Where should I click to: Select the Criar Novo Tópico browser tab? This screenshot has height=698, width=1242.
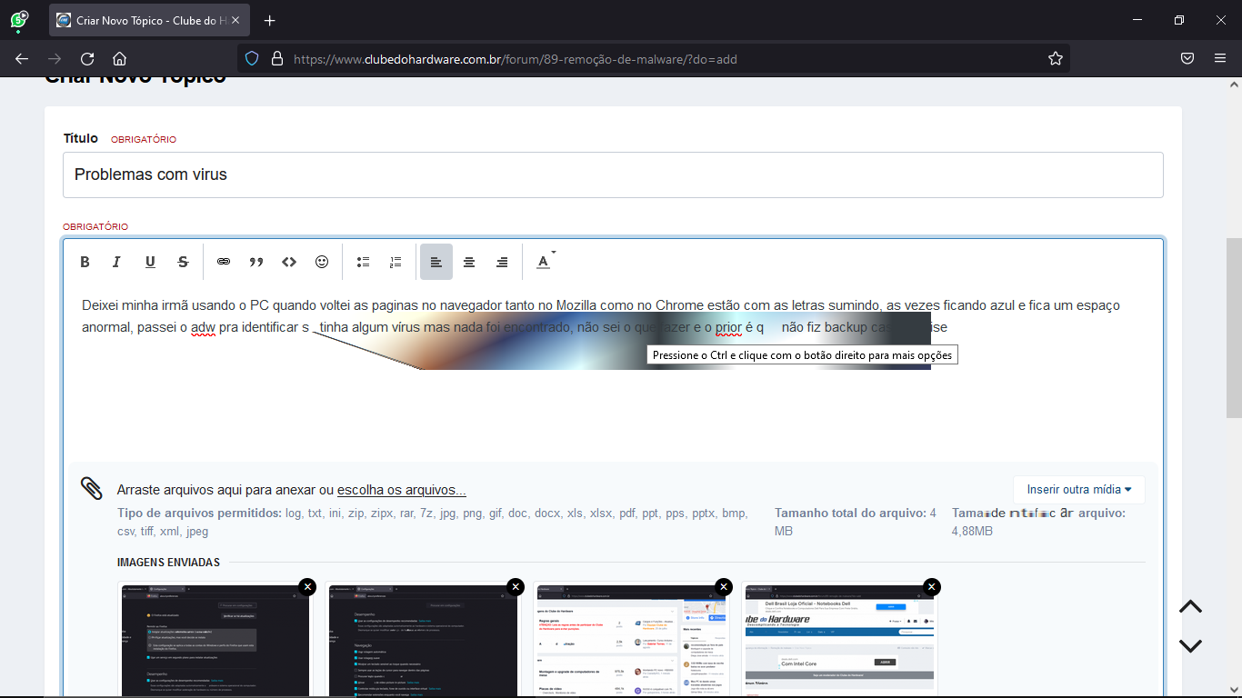(x=150, y=20)
